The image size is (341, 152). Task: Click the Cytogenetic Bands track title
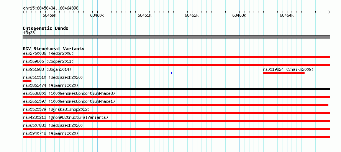point(46,28)
